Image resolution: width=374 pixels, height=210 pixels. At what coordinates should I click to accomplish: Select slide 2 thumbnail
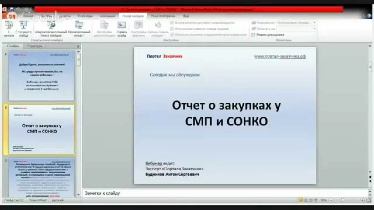[x=41, y=129]
